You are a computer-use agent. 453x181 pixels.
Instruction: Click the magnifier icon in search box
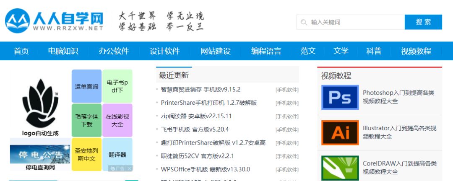304,22
